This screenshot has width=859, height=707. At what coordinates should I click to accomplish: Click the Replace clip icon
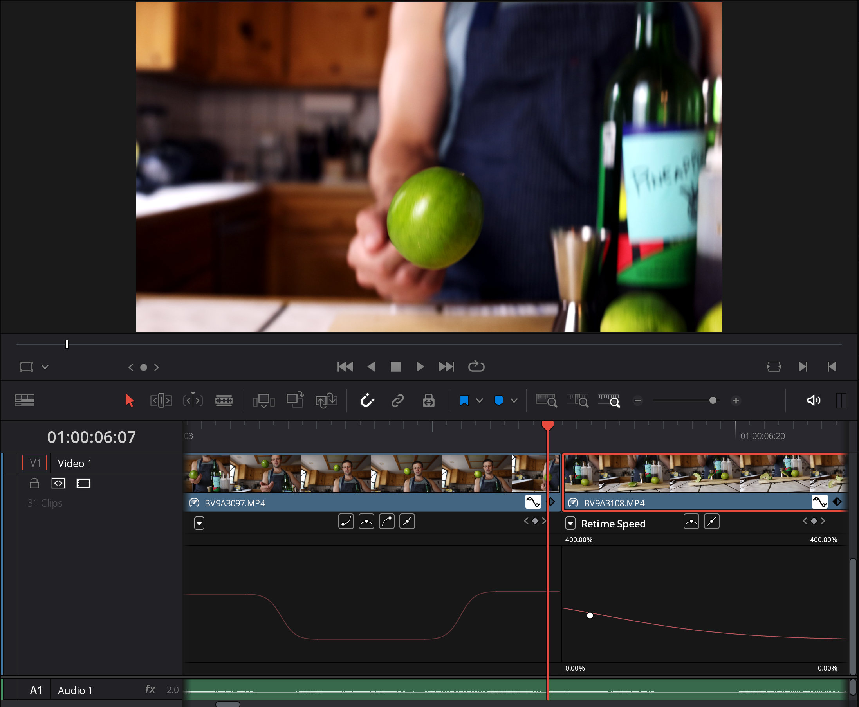(x=326, y=401)
